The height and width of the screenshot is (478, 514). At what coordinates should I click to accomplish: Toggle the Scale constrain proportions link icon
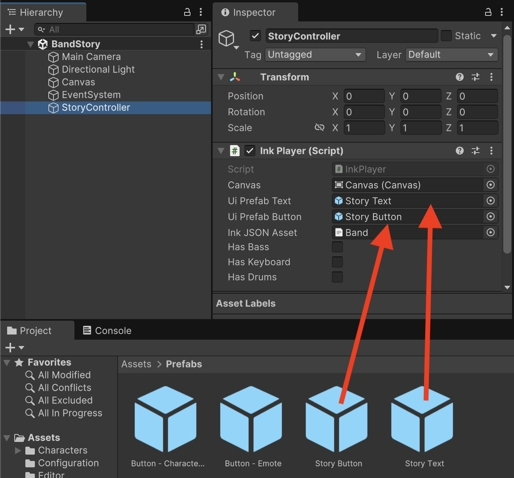click(319, 128)
